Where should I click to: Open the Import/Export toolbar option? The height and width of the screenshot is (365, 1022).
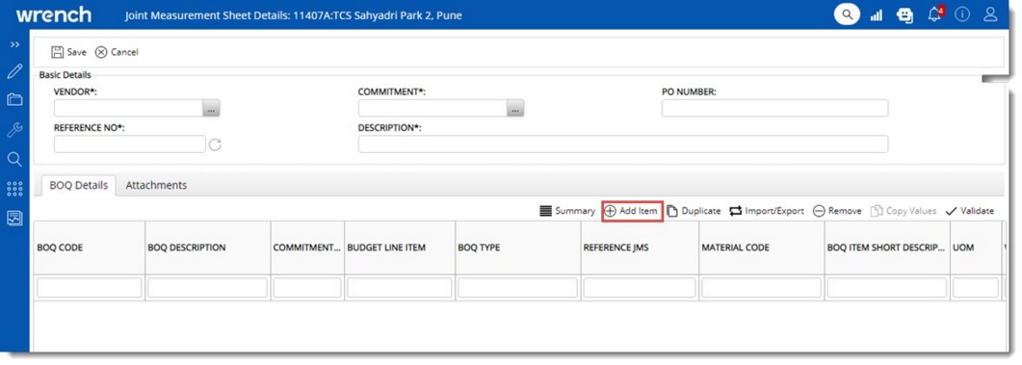[x=767, y=211]
